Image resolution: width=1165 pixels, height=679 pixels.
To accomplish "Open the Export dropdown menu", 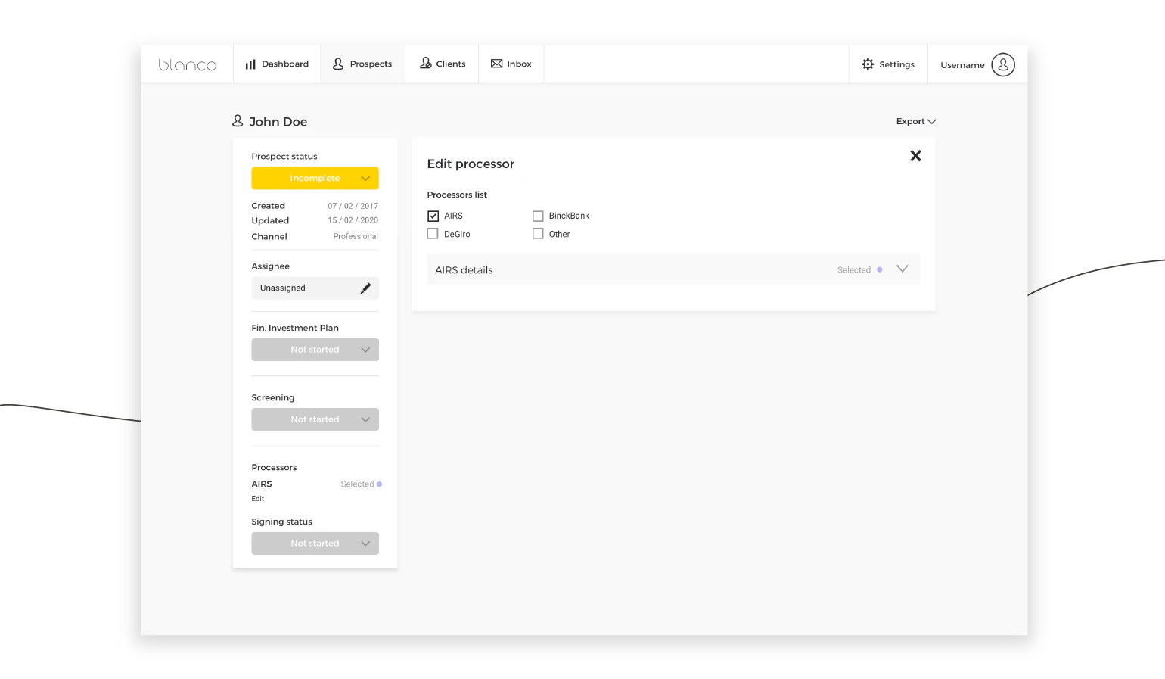I will click(x=916, y=121).
